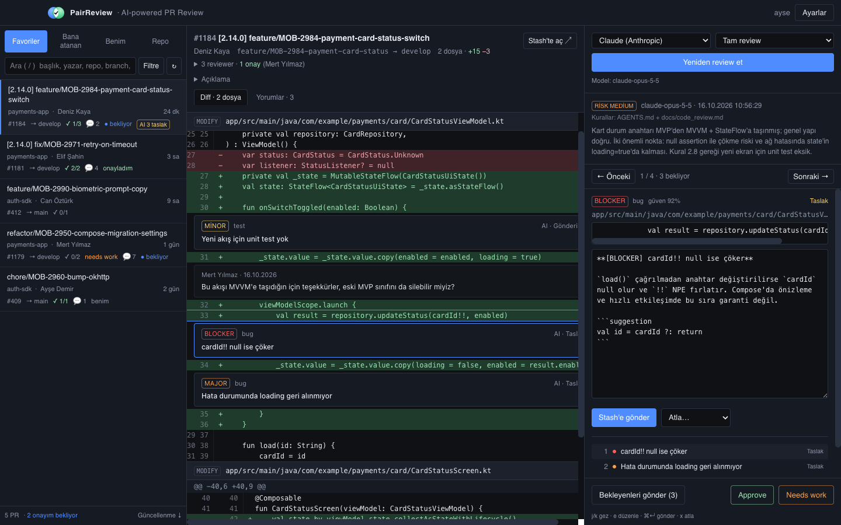841x525 pixels.
Task: Open PR fix/MOB-2971-retry-on-timeout
Action: point(93,156)
